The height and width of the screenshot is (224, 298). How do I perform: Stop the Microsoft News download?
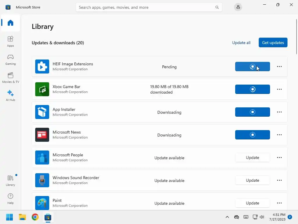click(252, 135)
